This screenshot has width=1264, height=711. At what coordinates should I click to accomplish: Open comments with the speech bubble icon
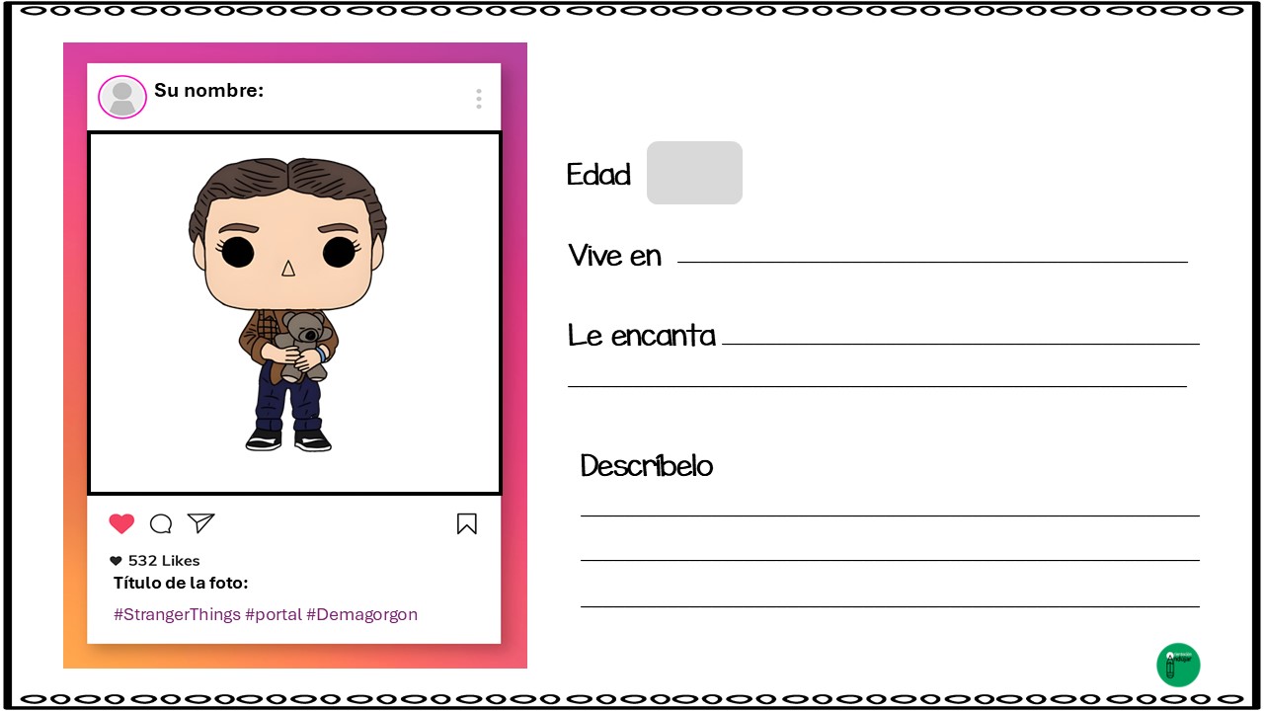[x=161, y=524]
